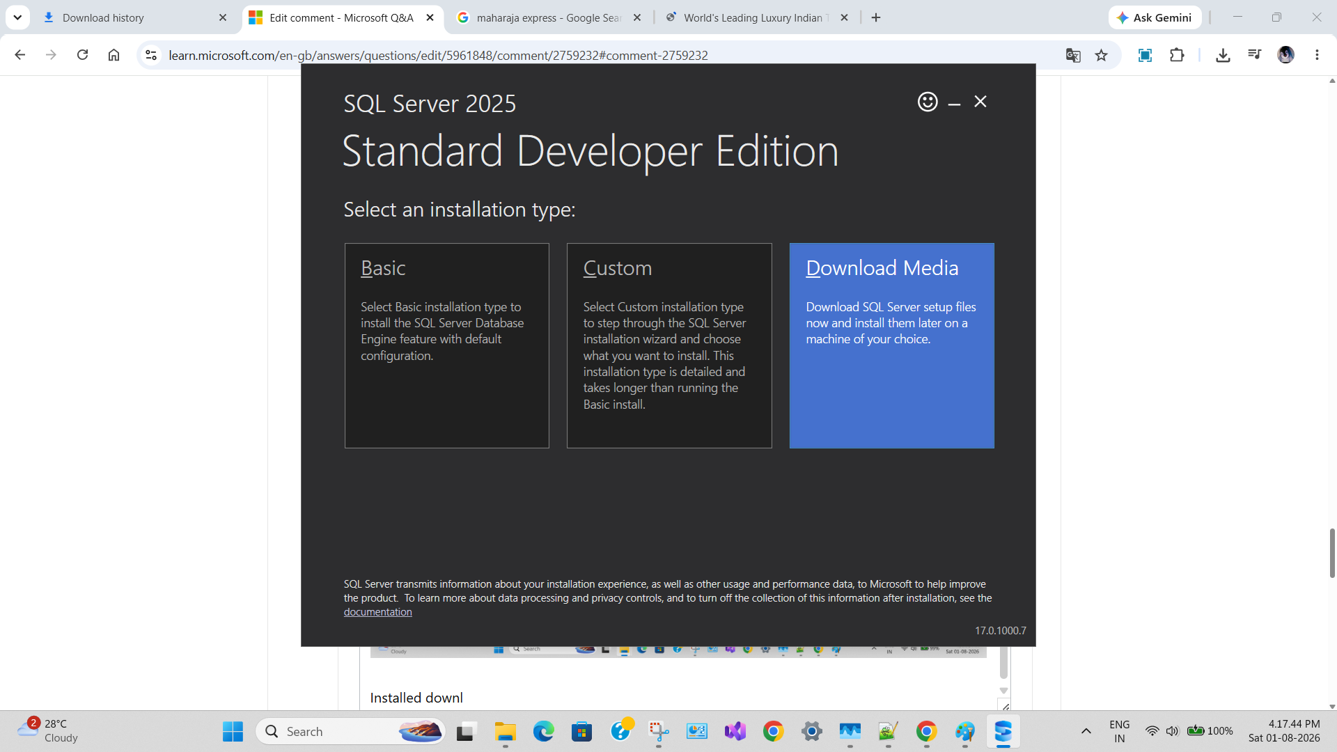Open the Chrome three-dot menu
Image resolution: width=1337 pixels, height=752 pixels.
click(x=1317, y=55)
